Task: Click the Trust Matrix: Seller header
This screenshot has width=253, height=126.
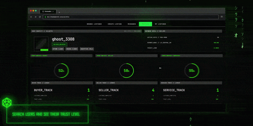Action: (126, 56)
